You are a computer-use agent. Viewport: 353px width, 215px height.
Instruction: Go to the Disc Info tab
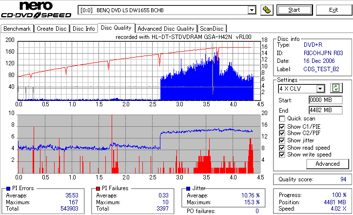pyautogui.click(x=83, y=29)
